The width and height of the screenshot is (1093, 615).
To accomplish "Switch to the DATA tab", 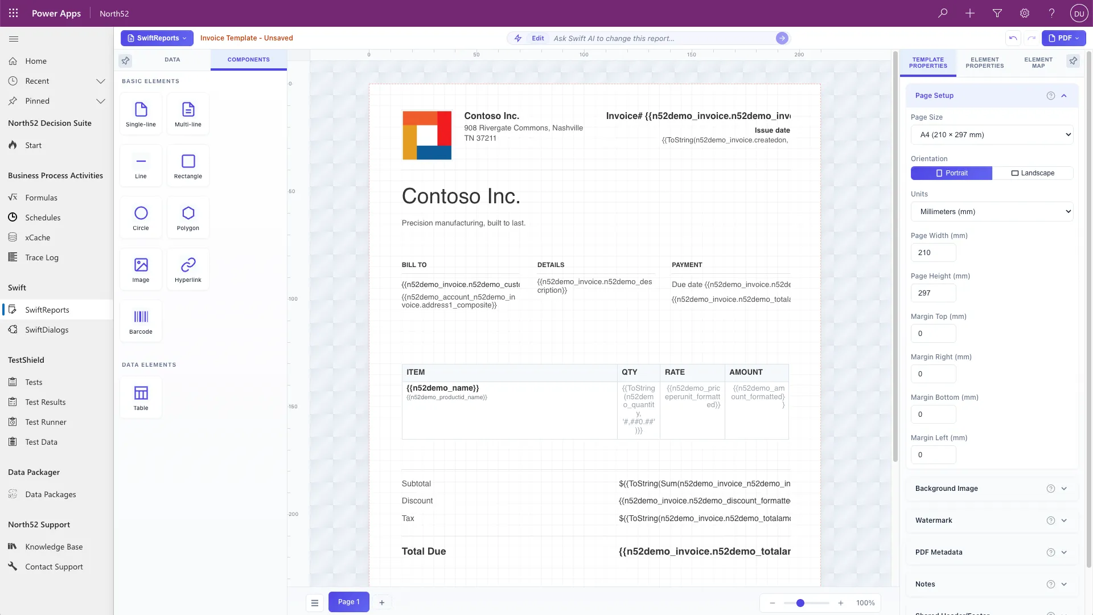I will pos(172,60).
